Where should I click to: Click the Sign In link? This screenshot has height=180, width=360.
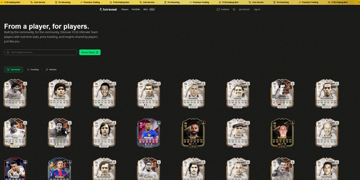pos(257,9)
